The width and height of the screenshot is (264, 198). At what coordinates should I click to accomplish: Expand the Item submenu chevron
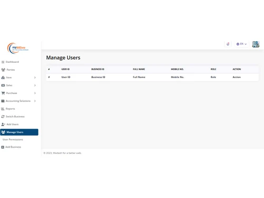click(35, 78)
